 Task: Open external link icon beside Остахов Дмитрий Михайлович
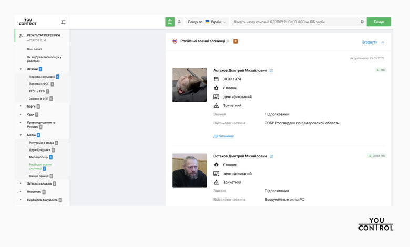[271, 156]
